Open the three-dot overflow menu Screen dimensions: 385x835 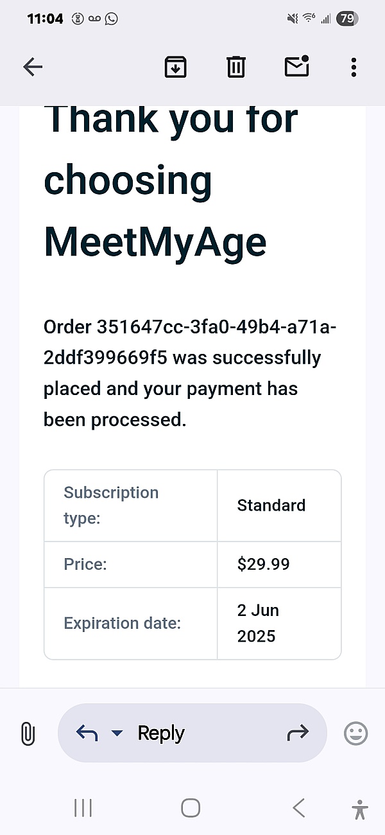tap(354, 67)
